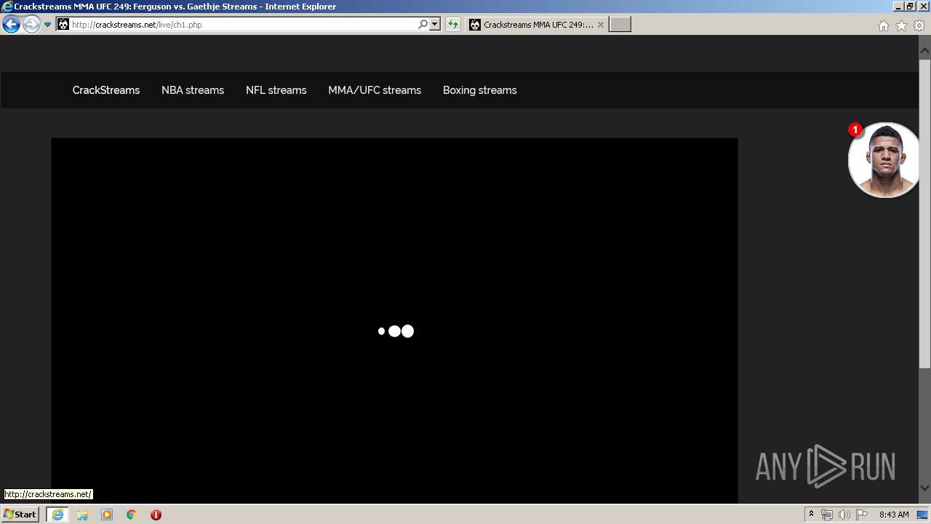Image resolution: width=931 pixels, height=524 pixels.
Task: Click the Action Center flag icon
Action: 862,515
